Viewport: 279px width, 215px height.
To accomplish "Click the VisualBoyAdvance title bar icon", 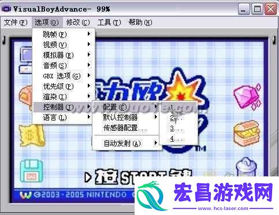I will point(6,9).
